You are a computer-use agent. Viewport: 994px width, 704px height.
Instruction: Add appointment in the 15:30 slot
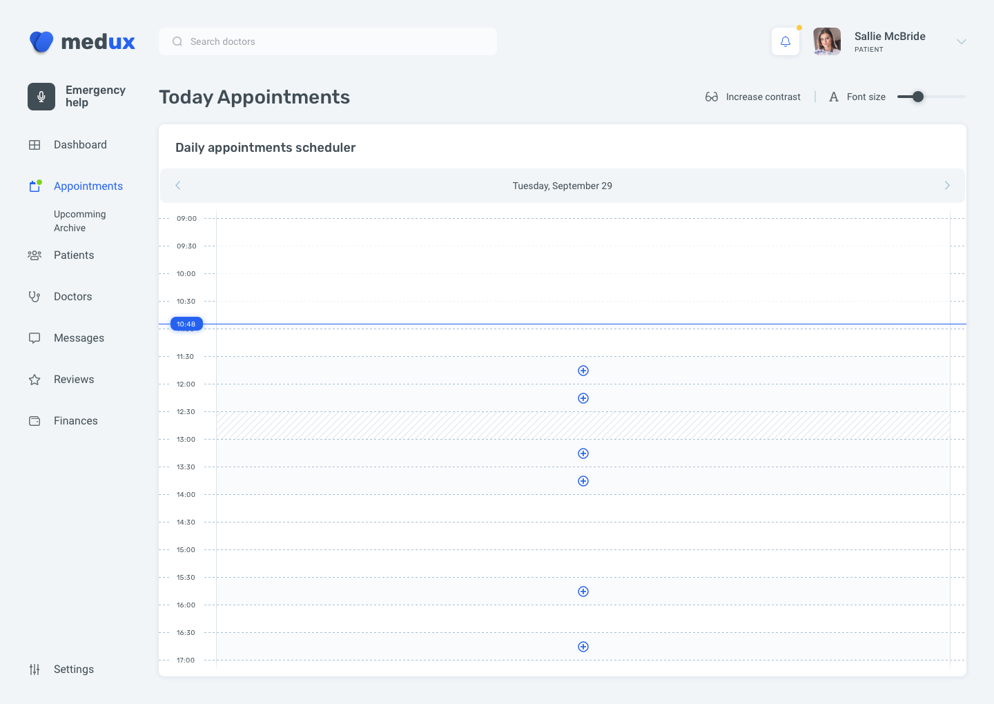tap(583, 591)
